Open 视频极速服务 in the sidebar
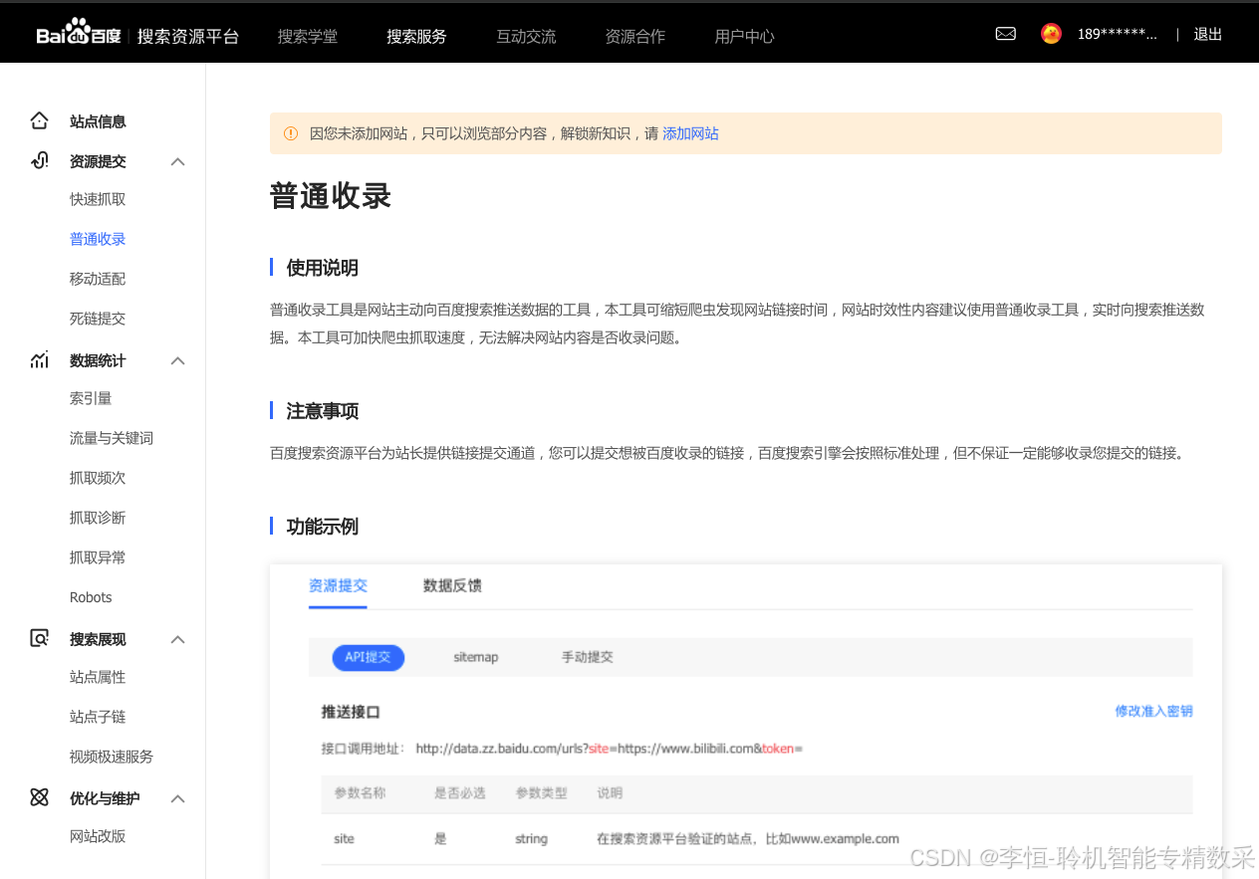Image resolution: width=1259 pixels, height=879 pixels. point(112,757)
